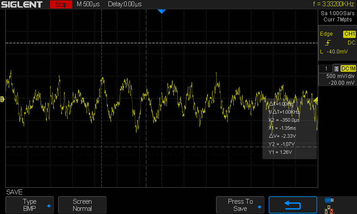Select the upper horizontal Y1 cursor line
The image size is (357, 214).
[162, 43]
